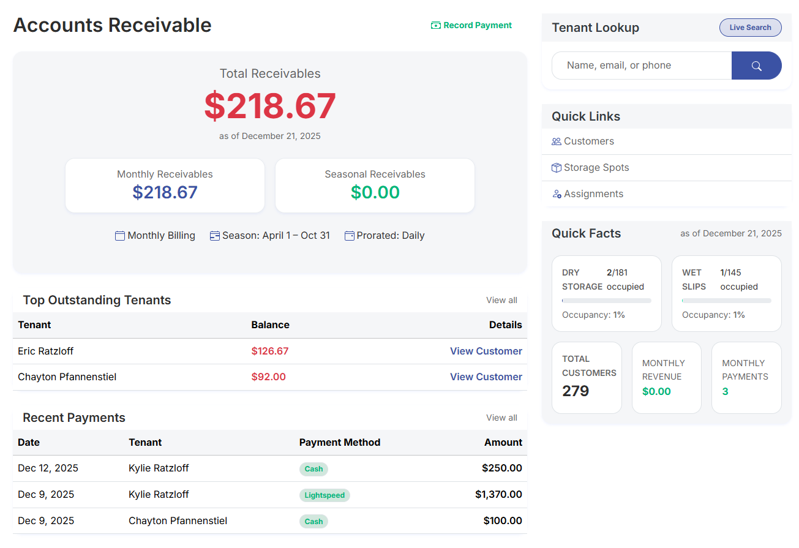Viewport: 799px width, 548px height.
Task: Click the Monthly Billing calendar icon
Action: 119,235
